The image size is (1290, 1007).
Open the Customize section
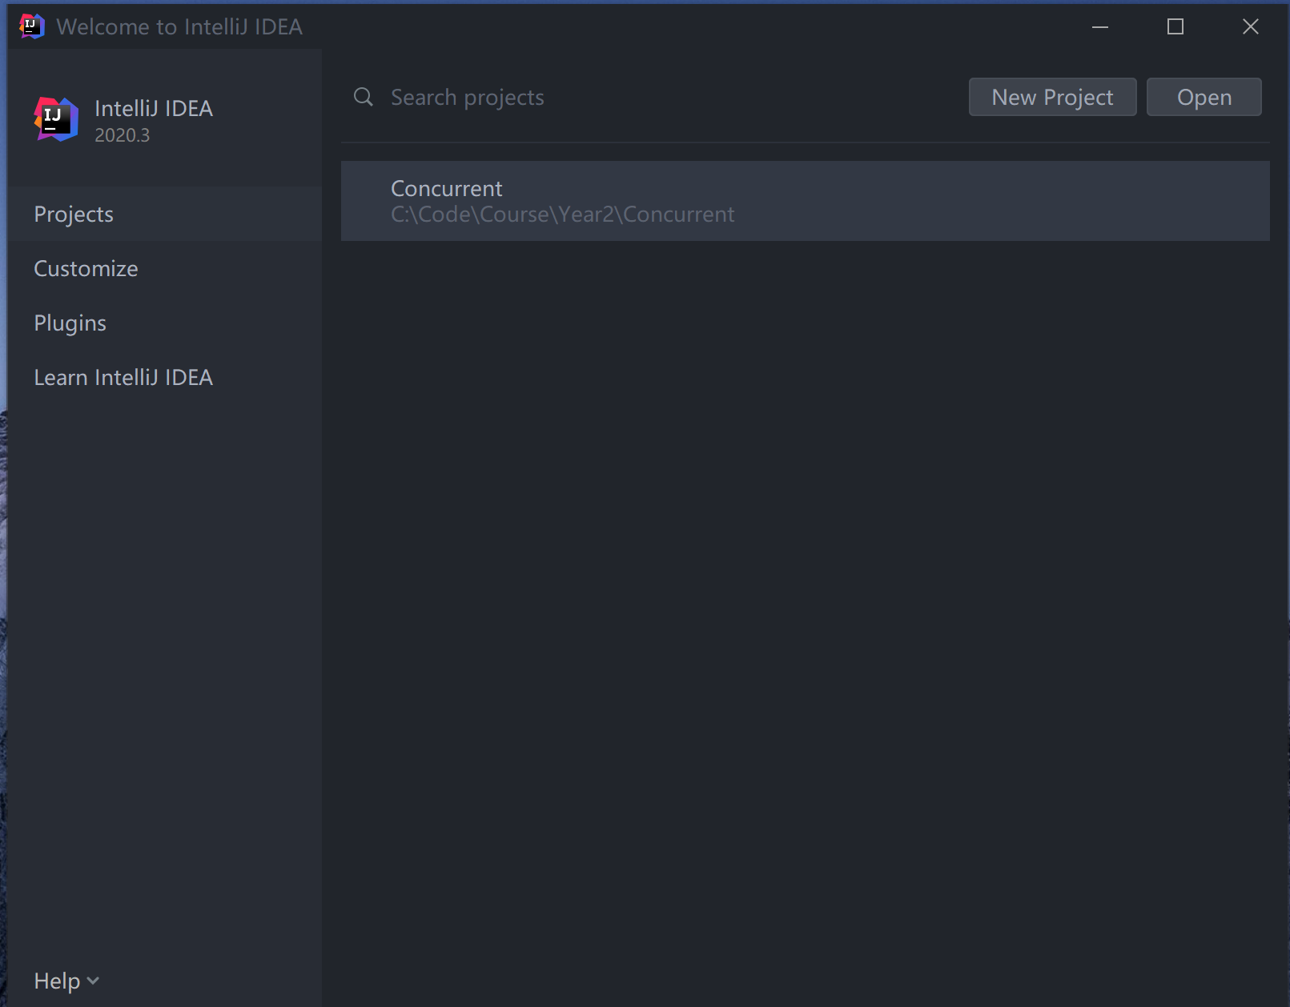(x=86, y=268)
